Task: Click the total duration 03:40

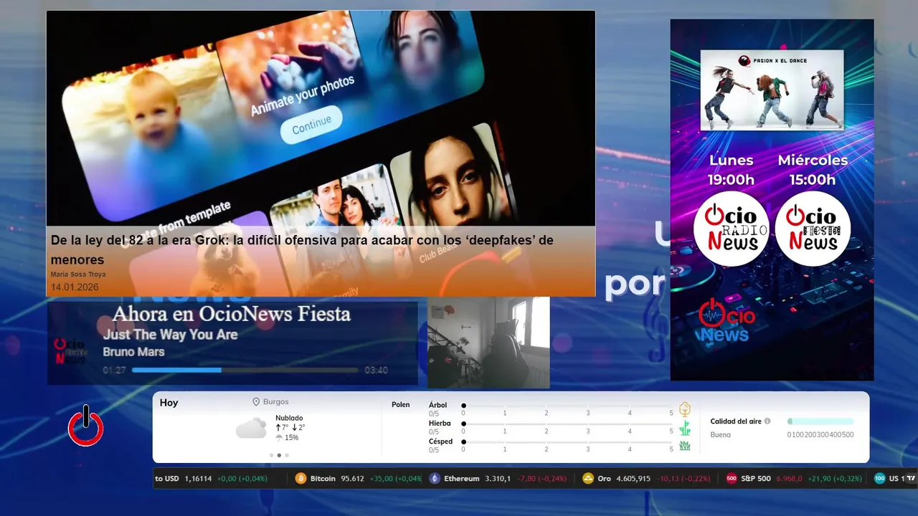Action: 377,371
